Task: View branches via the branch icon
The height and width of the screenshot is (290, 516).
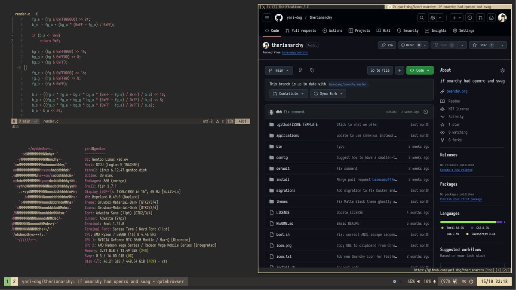Action: click(x=301, y=70)
